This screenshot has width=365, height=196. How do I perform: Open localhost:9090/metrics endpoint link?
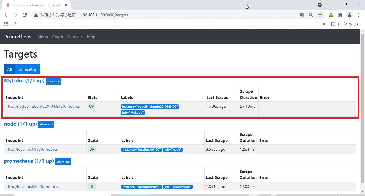tap(32, 187)
